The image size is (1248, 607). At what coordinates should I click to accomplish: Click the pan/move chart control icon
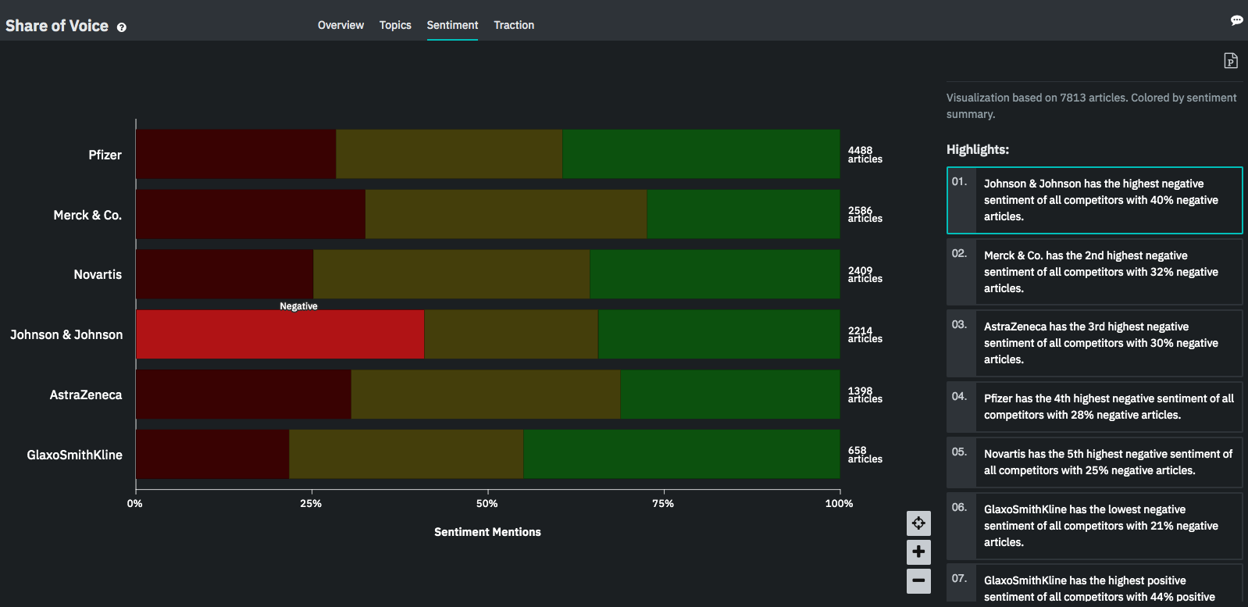[x=918, y=523]
